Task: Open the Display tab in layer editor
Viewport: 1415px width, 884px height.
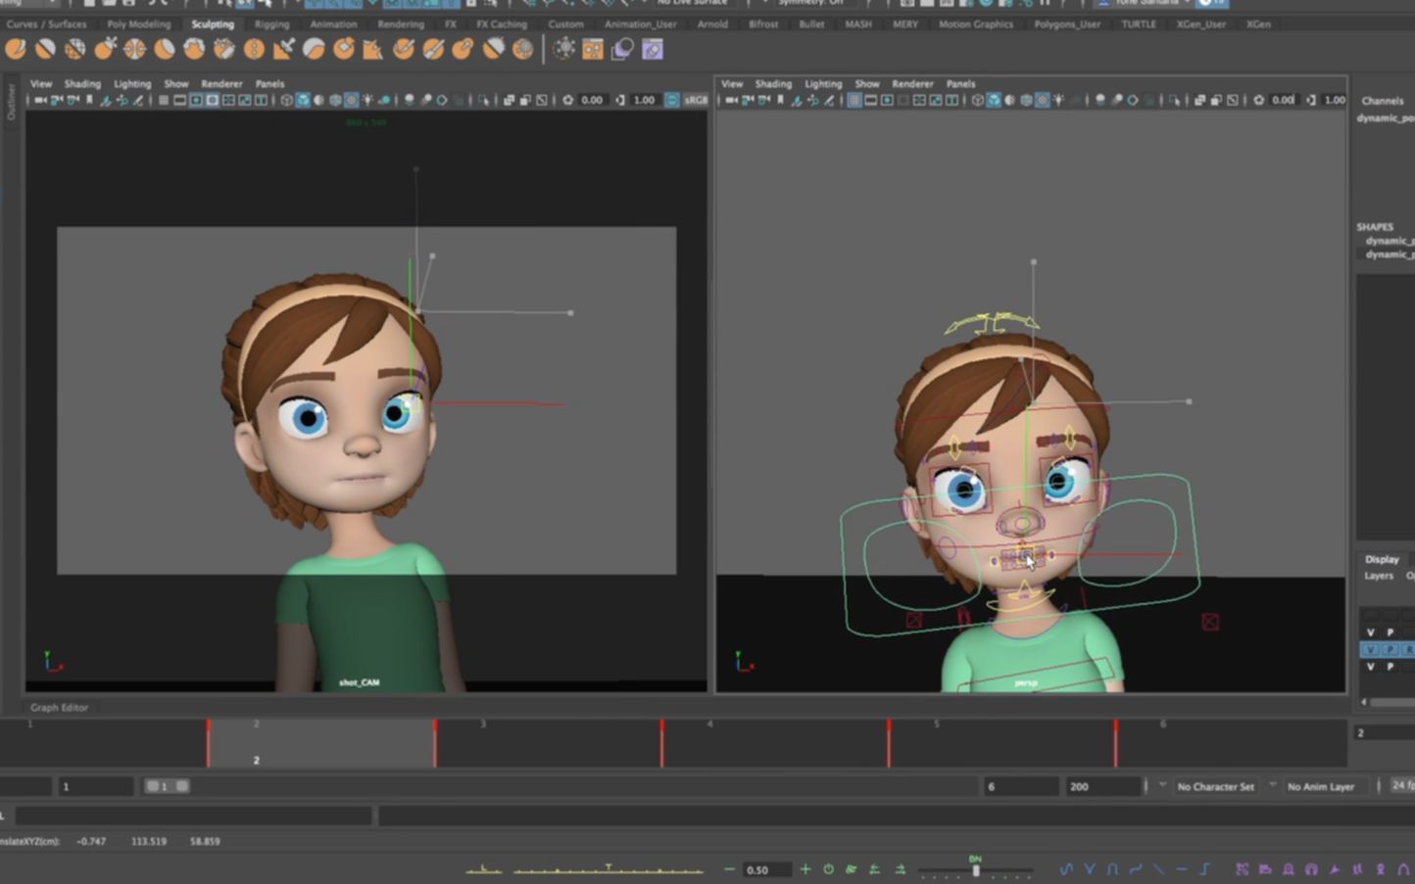Action: click(1382, 559)
